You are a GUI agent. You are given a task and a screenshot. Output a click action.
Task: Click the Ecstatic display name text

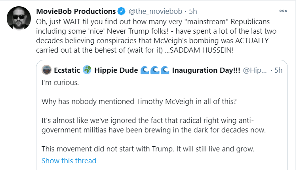[67, 70]
